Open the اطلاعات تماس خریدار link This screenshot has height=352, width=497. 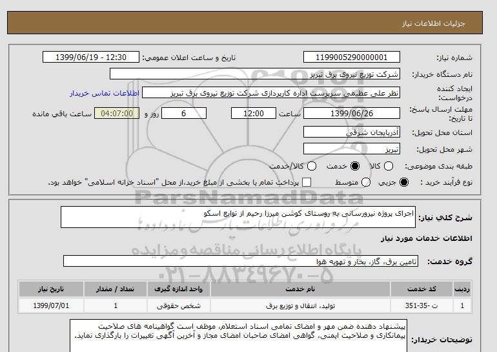pyautogui.click(x=105, y=94)
